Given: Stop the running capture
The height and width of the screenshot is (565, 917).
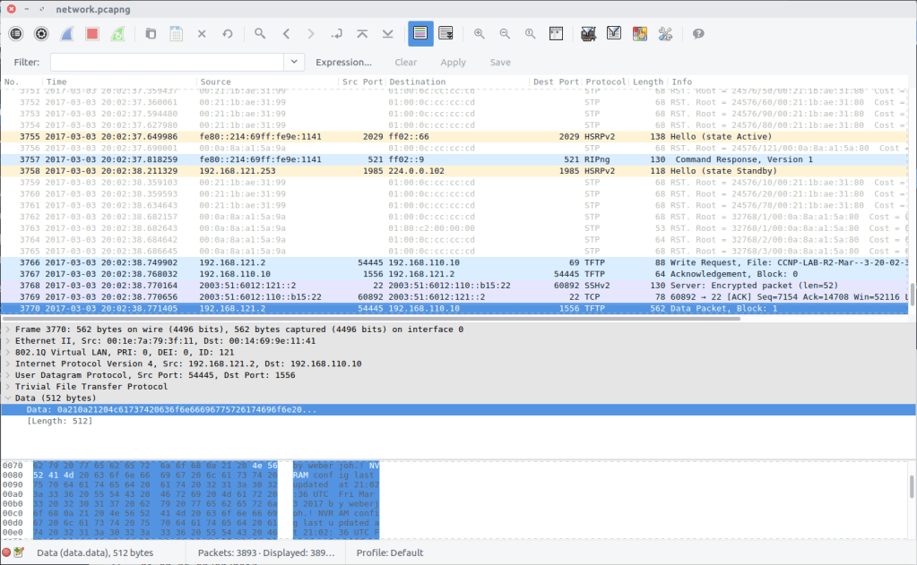Looking at the screenshot, I should (91, 34).
